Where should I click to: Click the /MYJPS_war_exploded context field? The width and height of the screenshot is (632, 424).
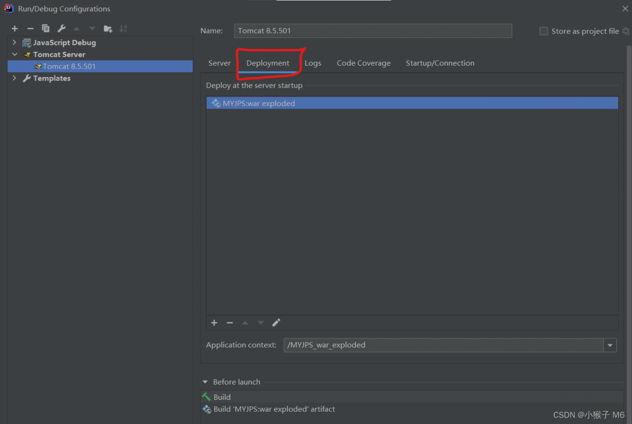click(x=443, y=345)
